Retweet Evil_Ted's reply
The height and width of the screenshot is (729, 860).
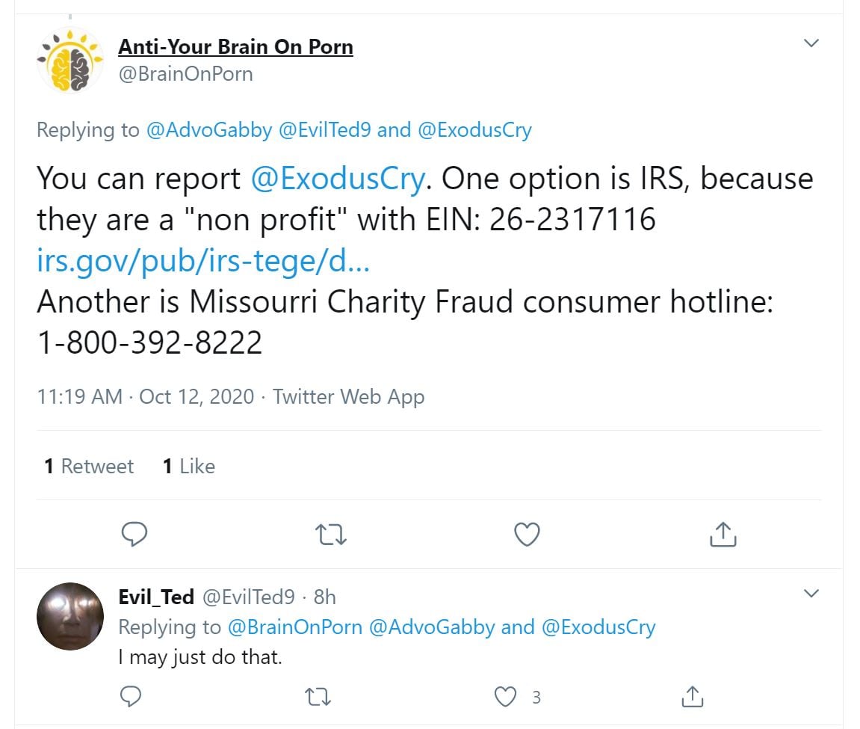pos(319,697)
